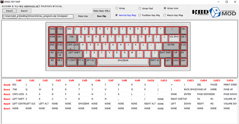Image resolution: width=239 pixels, height=124 pixels.
Task: Click the KBD MOD logo
Action: click(x=214, y=12)
